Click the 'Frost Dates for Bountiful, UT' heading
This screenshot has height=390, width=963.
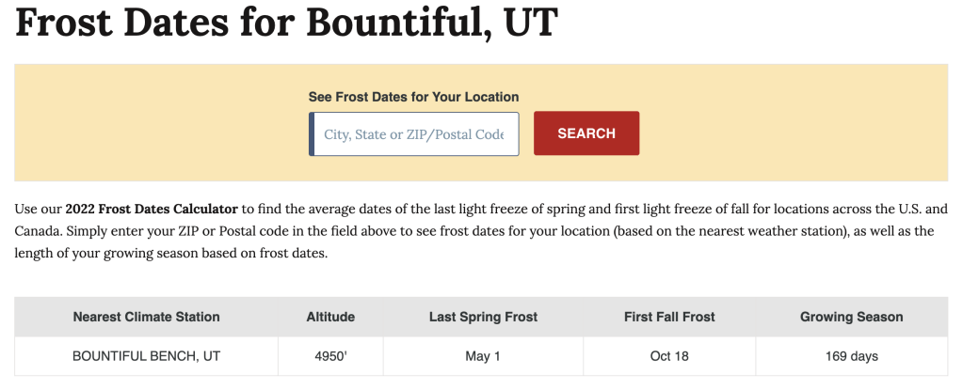click(286, 23)
